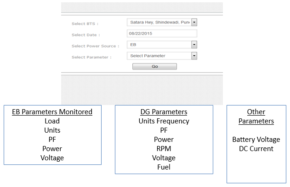Click the EB power source value
Screen dimensions: 290x187
[159, 45]
